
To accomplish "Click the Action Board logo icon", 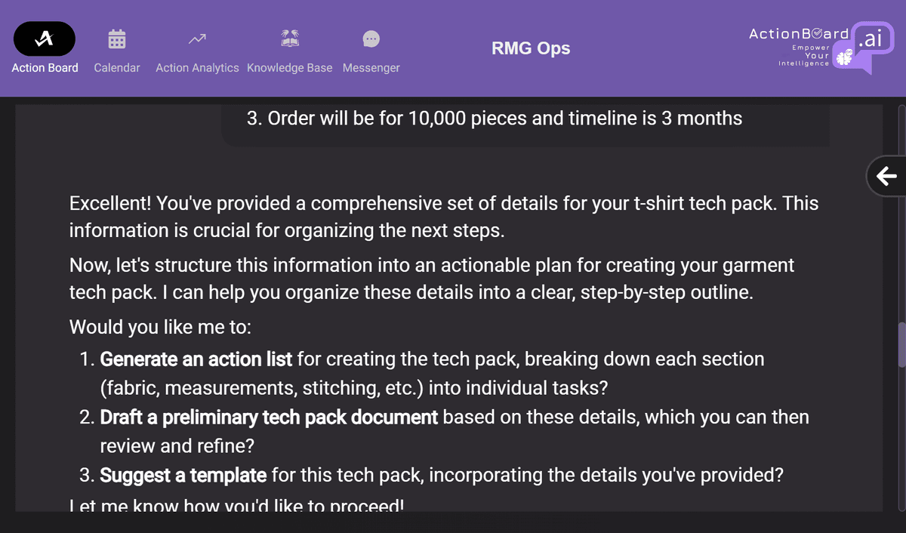I will pyautogui.click(x=45, y=39).
